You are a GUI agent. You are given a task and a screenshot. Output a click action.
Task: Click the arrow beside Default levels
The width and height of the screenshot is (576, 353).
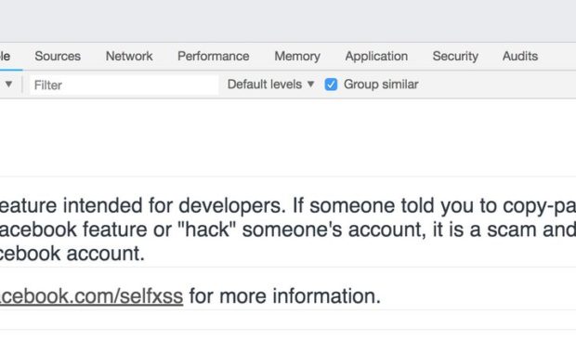tap(311, 85)
